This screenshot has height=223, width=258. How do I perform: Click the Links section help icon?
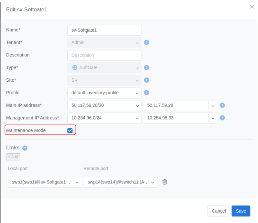(25, 148)
